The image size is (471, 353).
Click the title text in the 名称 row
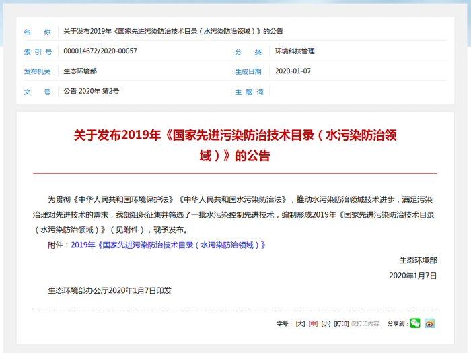pos(173,32)
